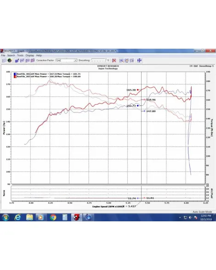The image size is (216, 270).
Task: Open the Correction Factor SAE dropdown
Action: [x=66, y=61]
